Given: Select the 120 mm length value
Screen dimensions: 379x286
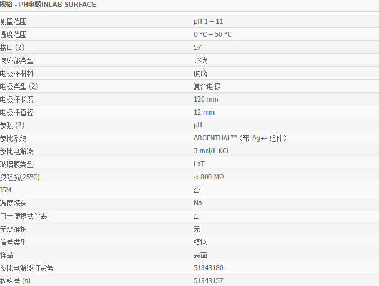Looking at the screenshot, I should pos(206,99).
